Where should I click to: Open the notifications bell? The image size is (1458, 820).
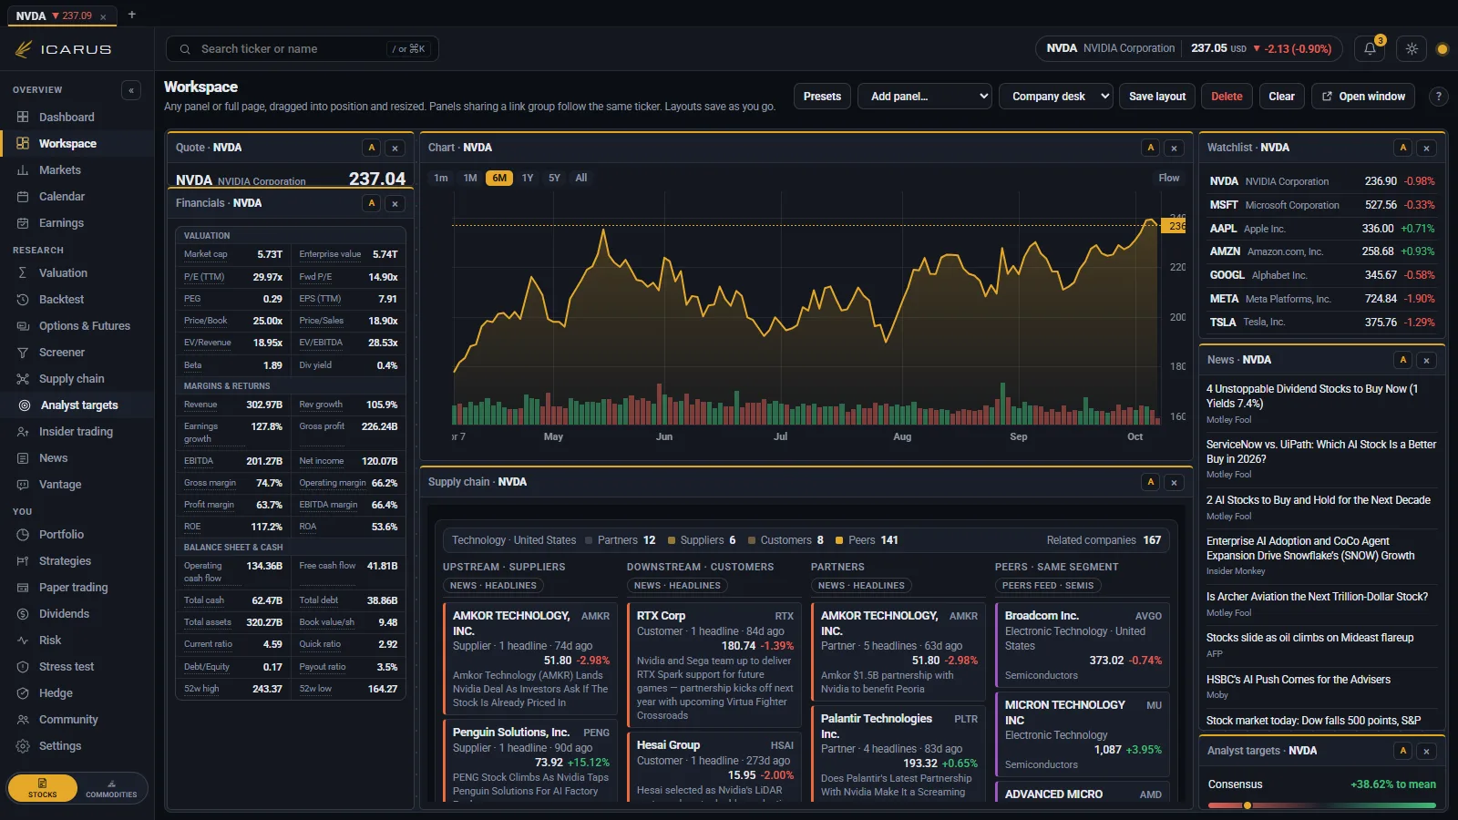1370,48
